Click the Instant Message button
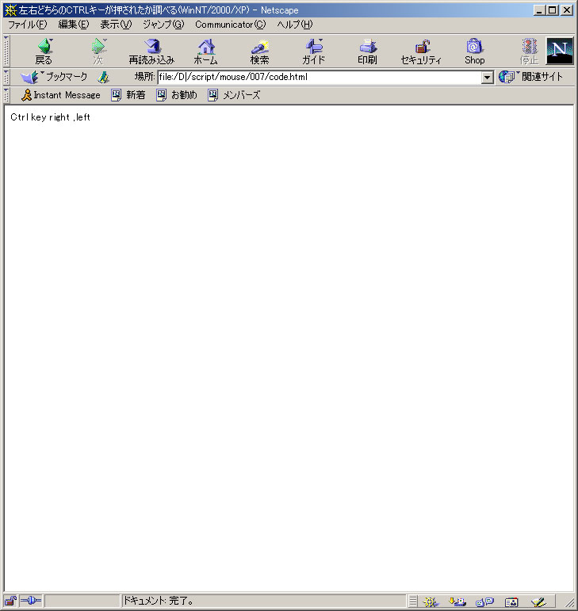Viewport: 578px width, 611px height. [x=61, y=95]
